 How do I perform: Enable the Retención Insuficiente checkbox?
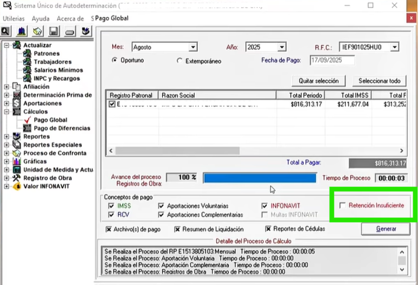point(342,205)
